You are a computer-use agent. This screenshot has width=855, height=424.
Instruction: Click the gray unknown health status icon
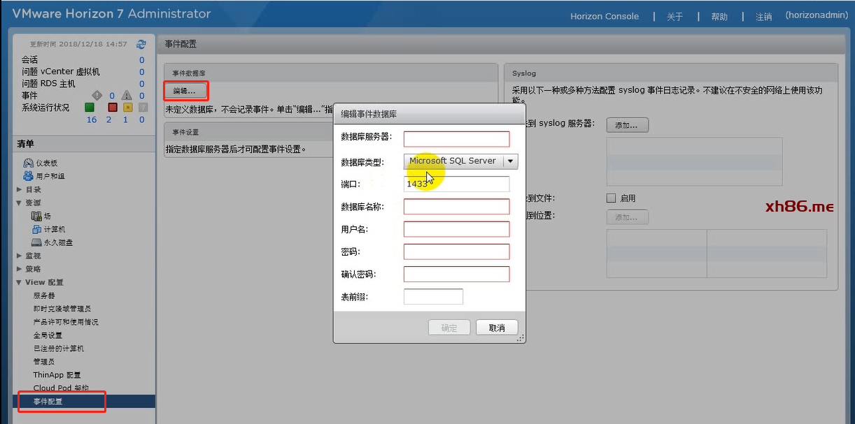tap(143, 108)
